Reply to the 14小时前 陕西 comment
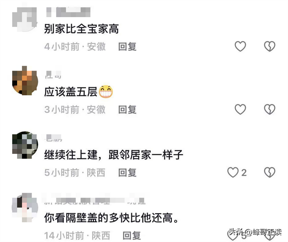This screenshot has height=242, width=288. click(132, 236)
